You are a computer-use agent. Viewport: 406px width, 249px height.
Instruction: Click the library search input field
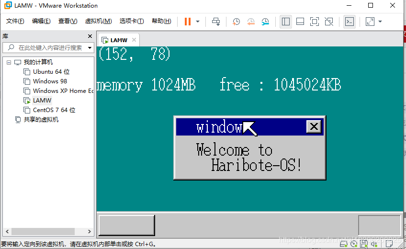click(x=48, y=47)
